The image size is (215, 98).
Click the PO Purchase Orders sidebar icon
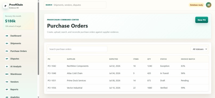[7, 51]
